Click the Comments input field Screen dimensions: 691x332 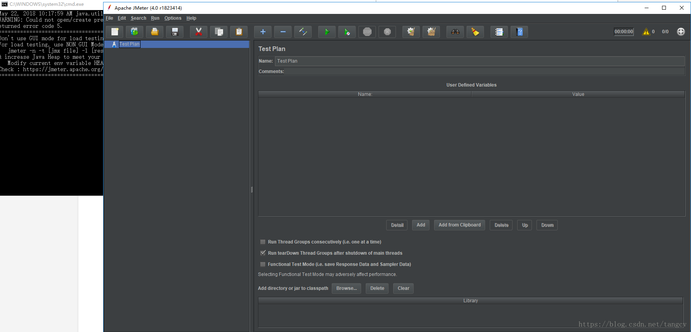[x=484, y=72]
